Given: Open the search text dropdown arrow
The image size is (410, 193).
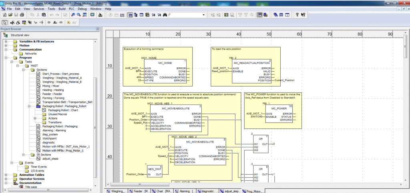Looking at the screenshot, I should point(204,15).
